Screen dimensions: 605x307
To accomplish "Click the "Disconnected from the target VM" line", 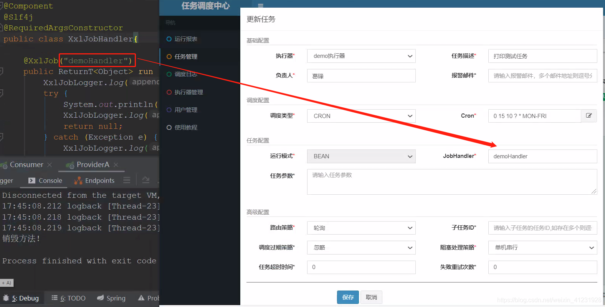I will pos(81,195).
